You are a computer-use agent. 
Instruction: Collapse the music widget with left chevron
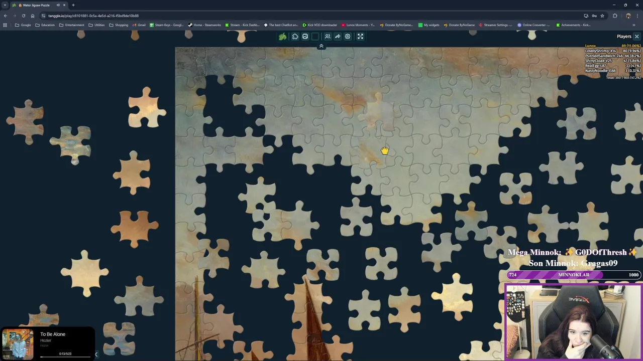point(96,354)
